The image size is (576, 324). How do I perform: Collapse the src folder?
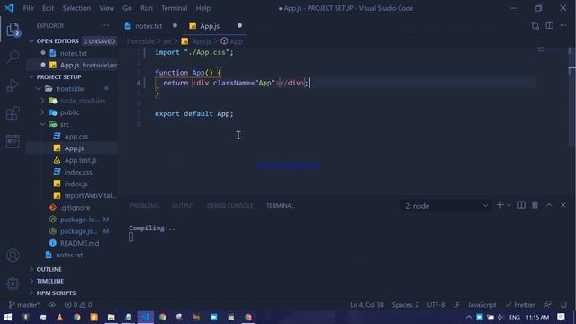coord(42,124)
